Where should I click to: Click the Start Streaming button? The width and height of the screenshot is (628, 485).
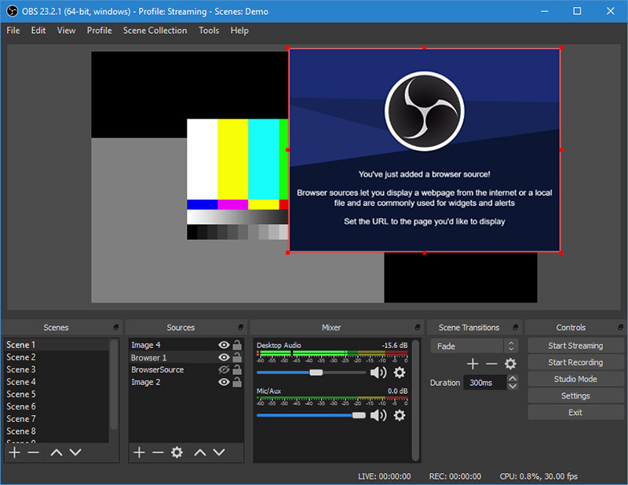[575, 346]
